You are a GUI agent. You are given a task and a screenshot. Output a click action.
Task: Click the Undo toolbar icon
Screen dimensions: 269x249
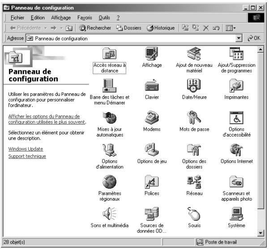click(216, 28)
